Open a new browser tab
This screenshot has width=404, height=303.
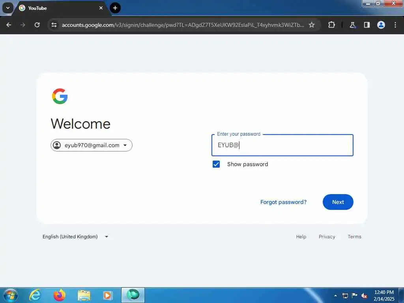pos(115,8)
